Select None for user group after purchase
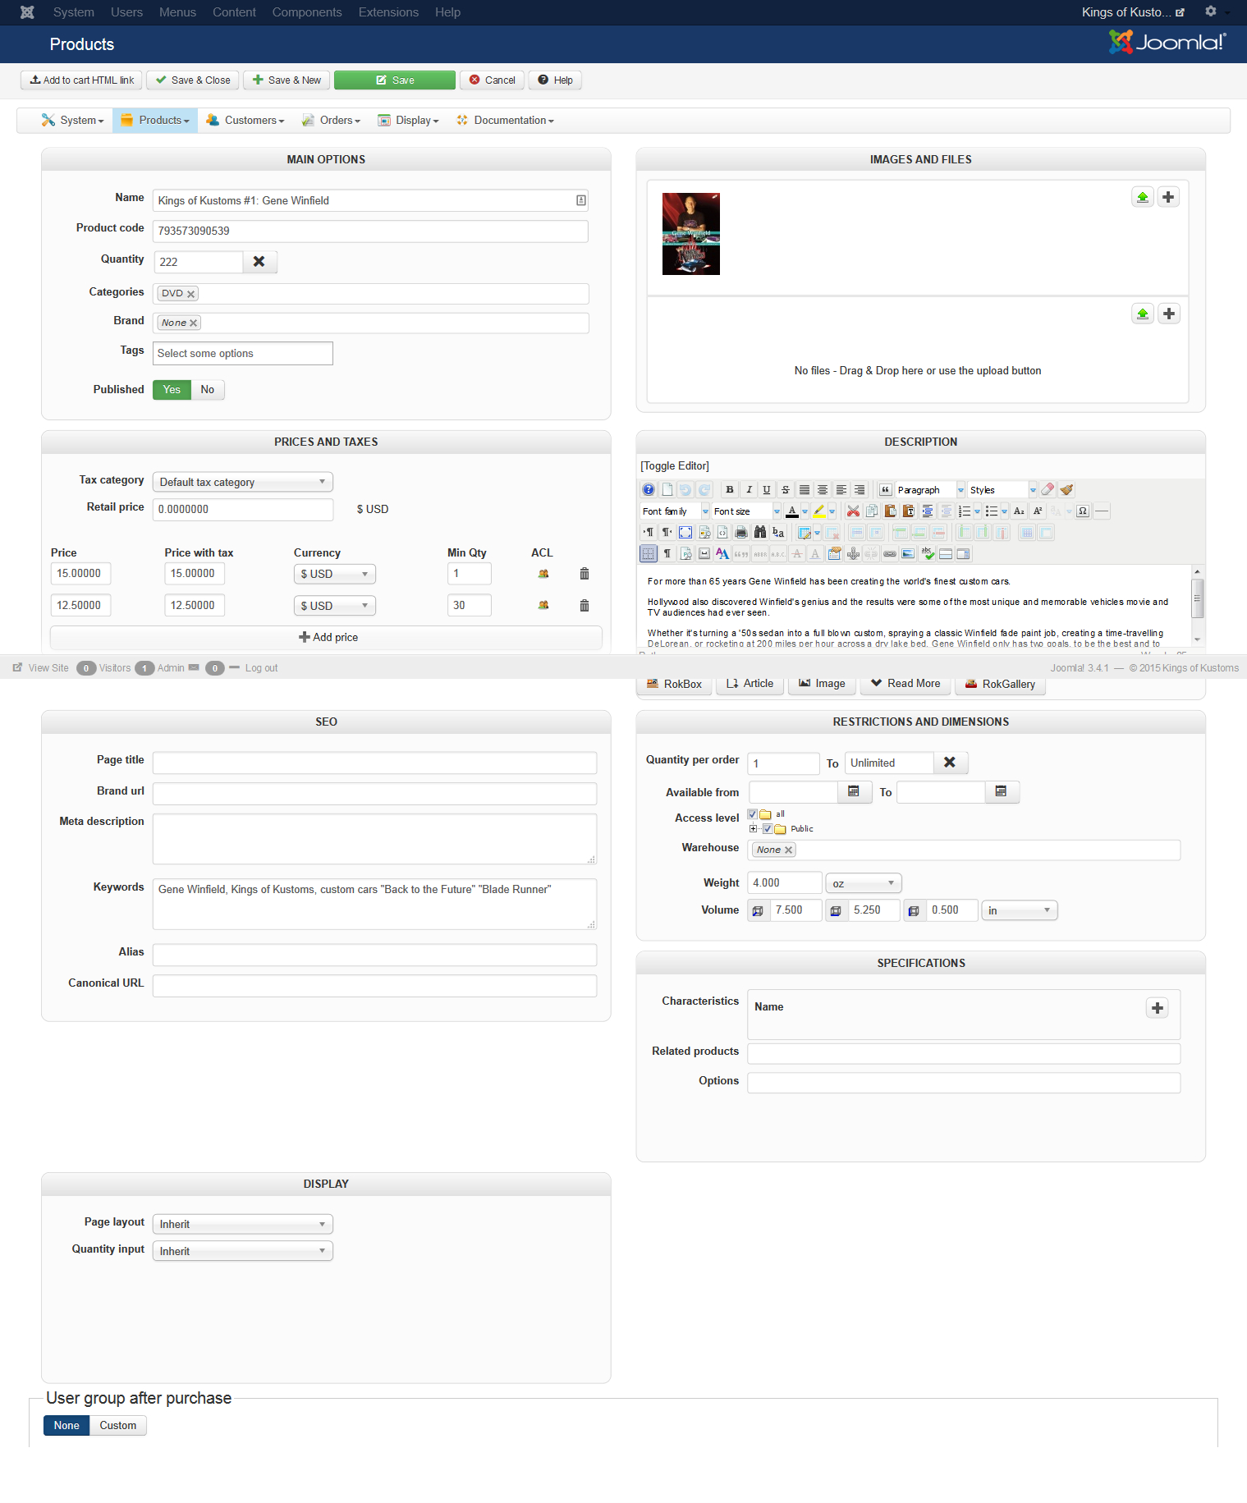 point(66,1426)
